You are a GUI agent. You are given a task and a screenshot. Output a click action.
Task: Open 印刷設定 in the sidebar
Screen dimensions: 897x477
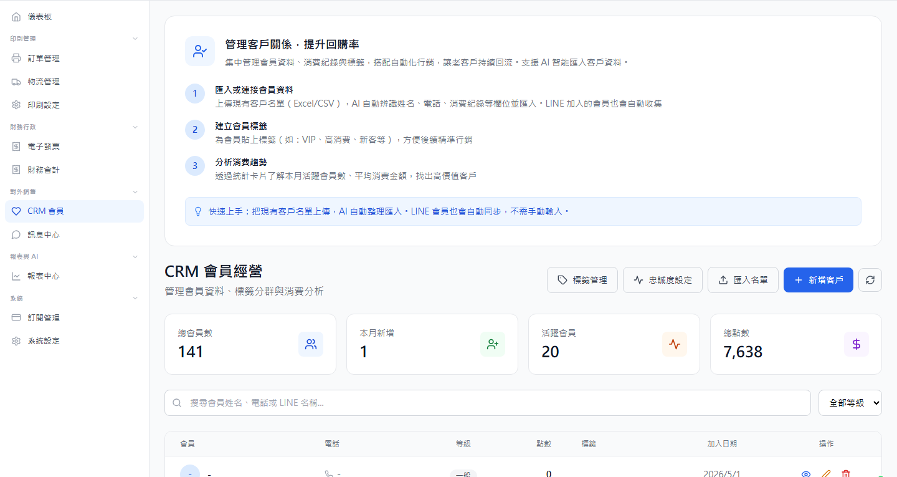click(x=74, y=105)
